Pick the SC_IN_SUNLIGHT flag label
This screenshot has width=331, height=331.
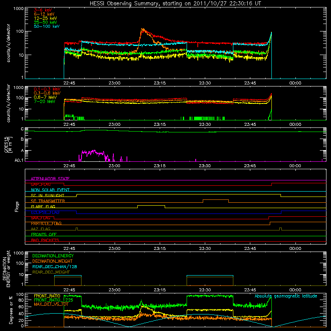click(48, 195)
